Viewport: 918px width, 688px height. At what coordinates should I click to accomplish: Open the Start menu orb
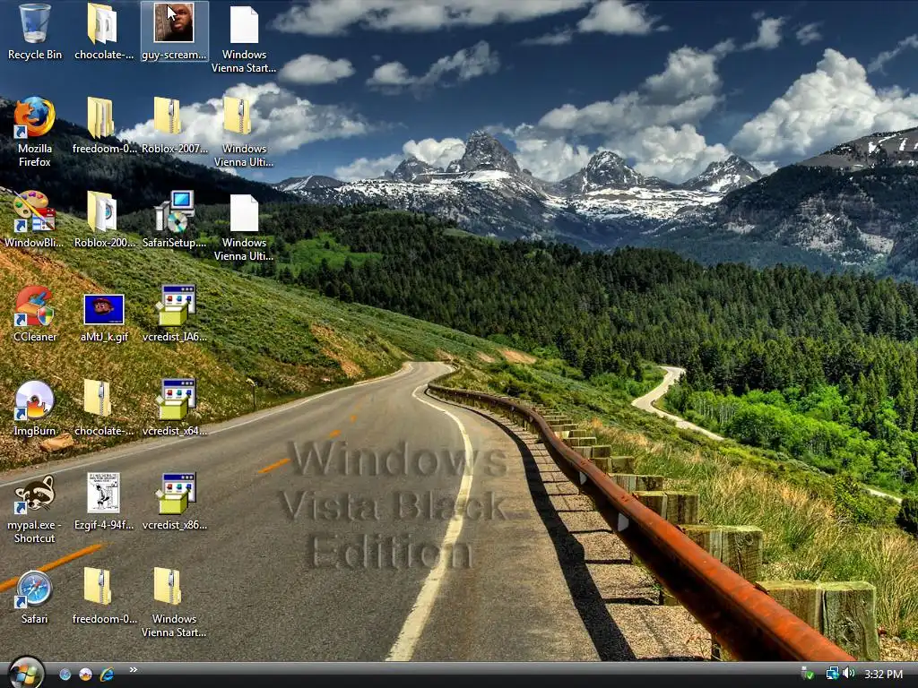click(x=26, y=673)
